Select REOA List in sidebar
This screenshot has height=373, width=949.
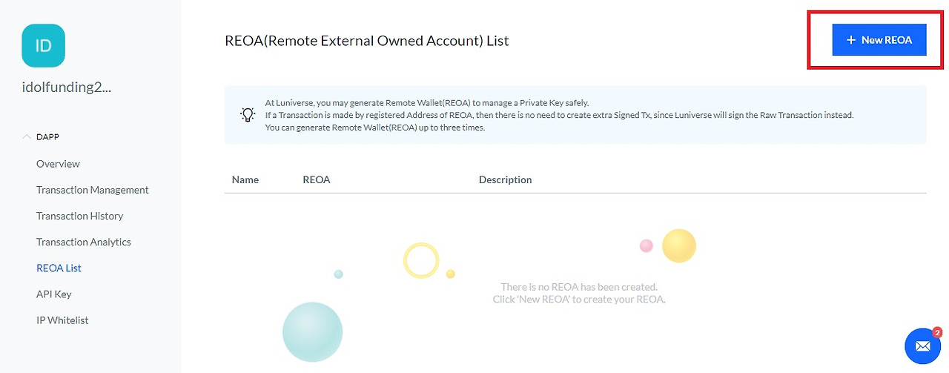[x=59, y=268]
